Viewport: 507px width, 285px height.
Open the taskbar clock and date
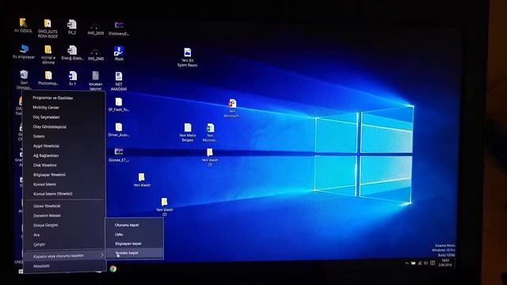coord(445,262)
